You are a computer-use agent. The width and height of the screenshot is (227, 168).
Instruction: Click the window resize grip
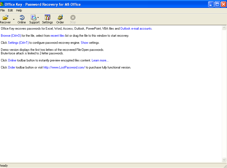pyautogui.click(x=225, y=166)
